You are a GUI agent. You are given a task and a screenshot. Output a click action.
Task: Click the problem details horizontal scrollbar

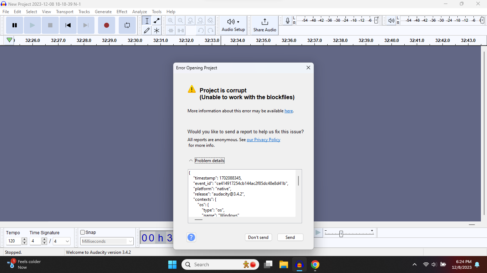pos(198,220)
